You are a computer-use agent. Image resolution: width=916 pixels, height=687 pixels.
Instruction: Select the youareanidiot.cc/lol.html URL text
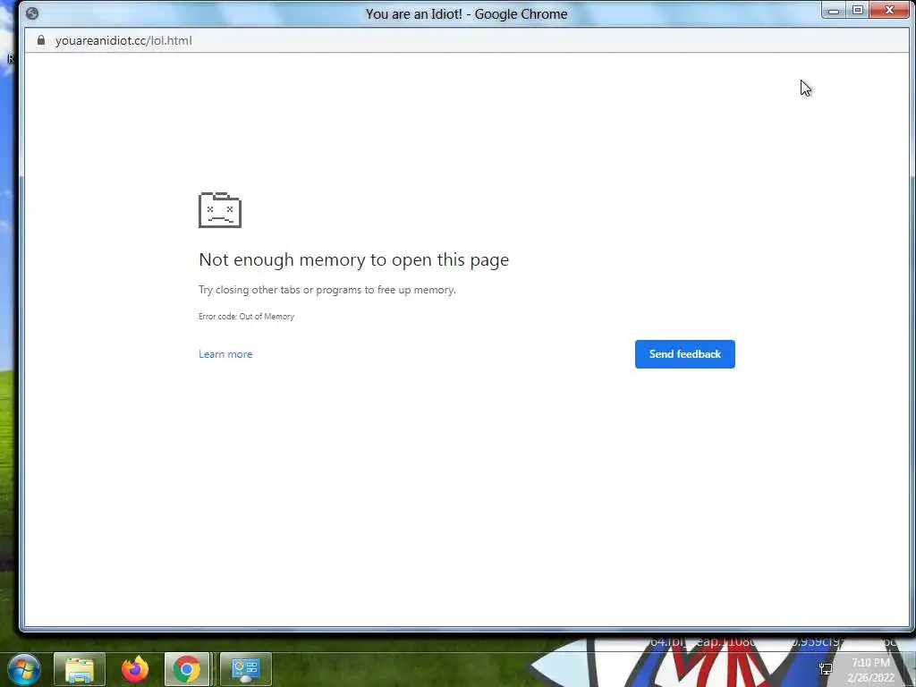coord(123,40)
